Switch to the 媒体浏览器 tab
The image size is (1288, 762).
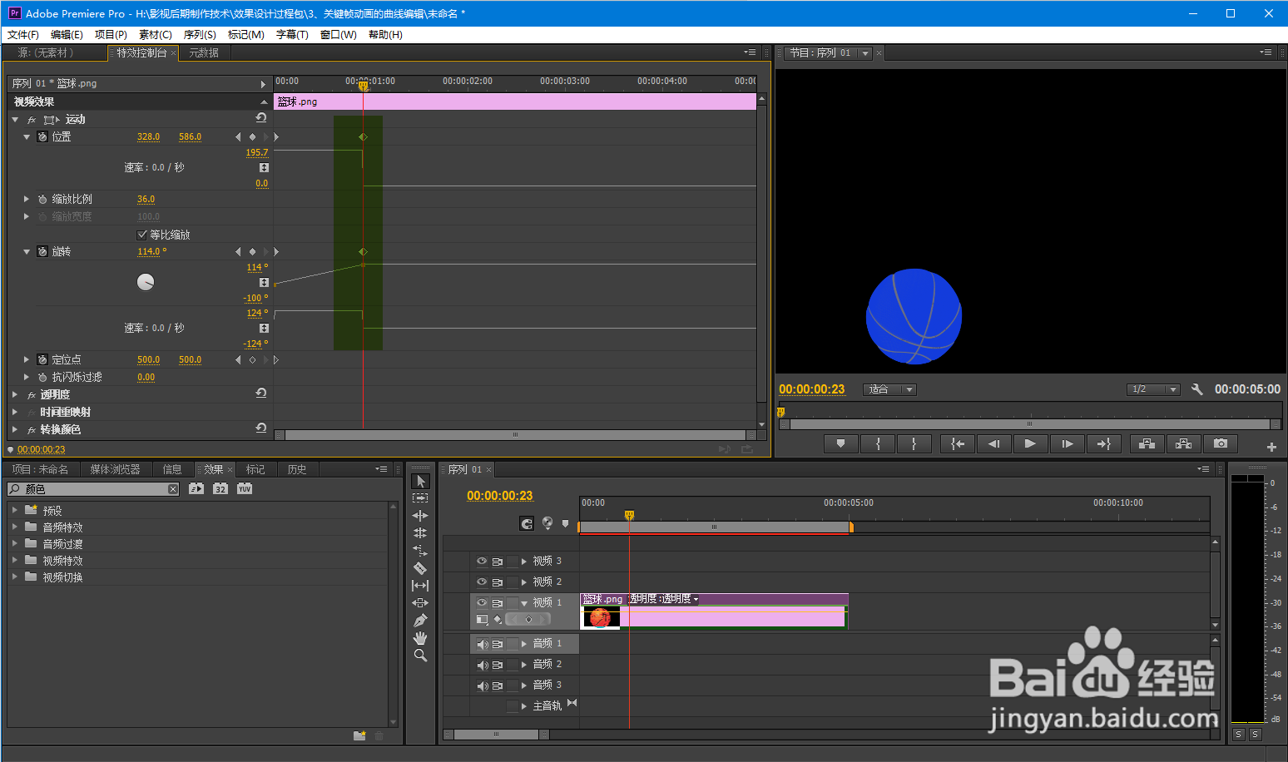[115, 469]
